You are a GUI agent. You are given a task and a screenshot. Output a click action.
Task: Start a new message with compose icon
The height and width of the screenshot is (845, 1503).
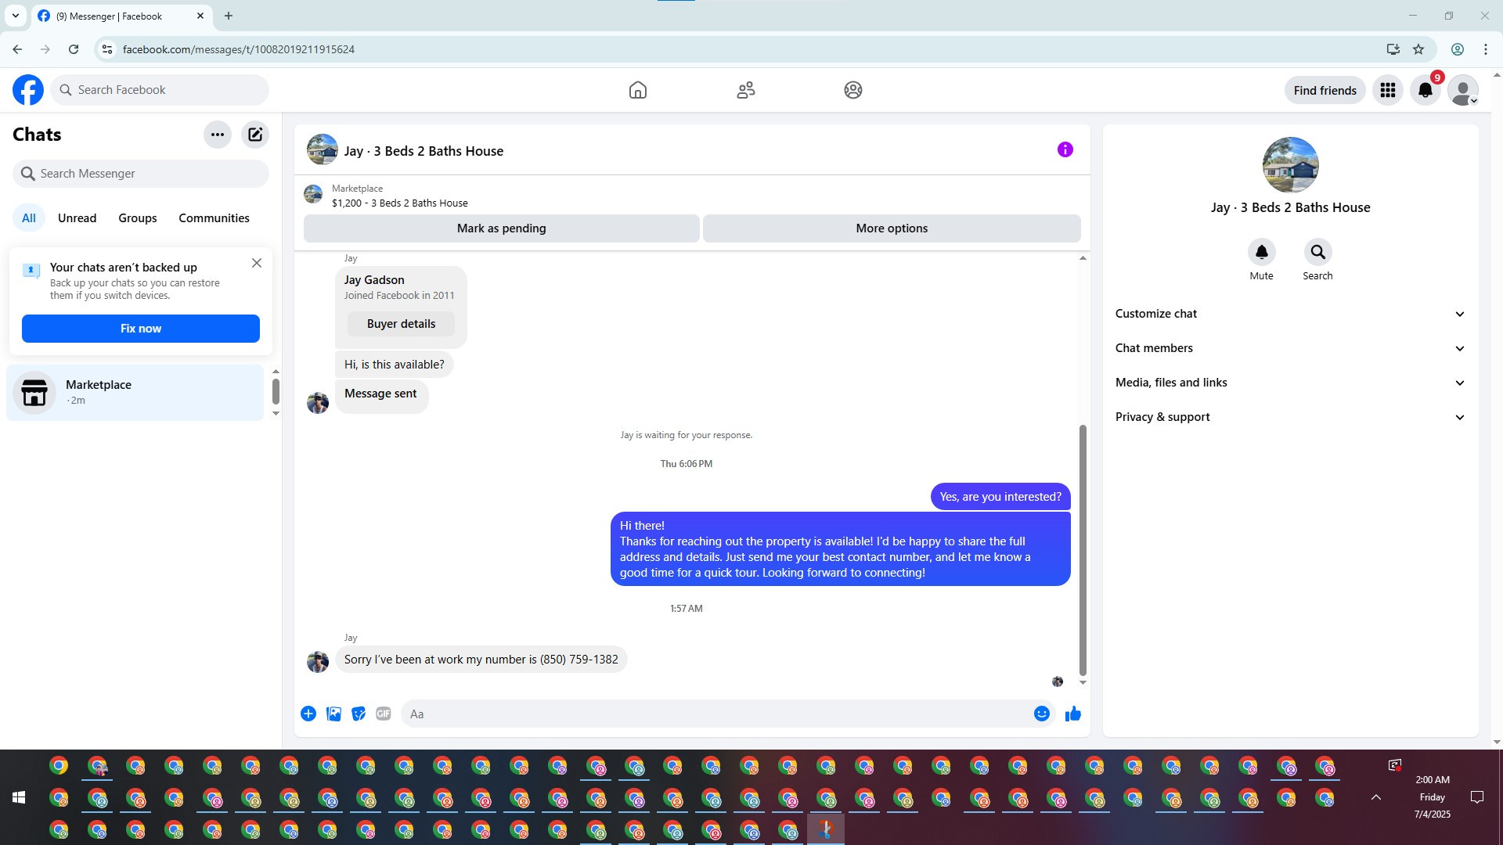[x=255, y=135]
